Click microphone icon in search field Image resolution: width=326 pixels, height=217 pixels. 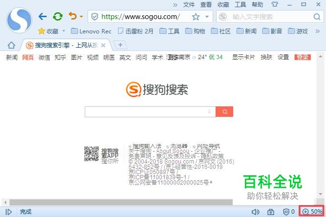pos(209,112)
